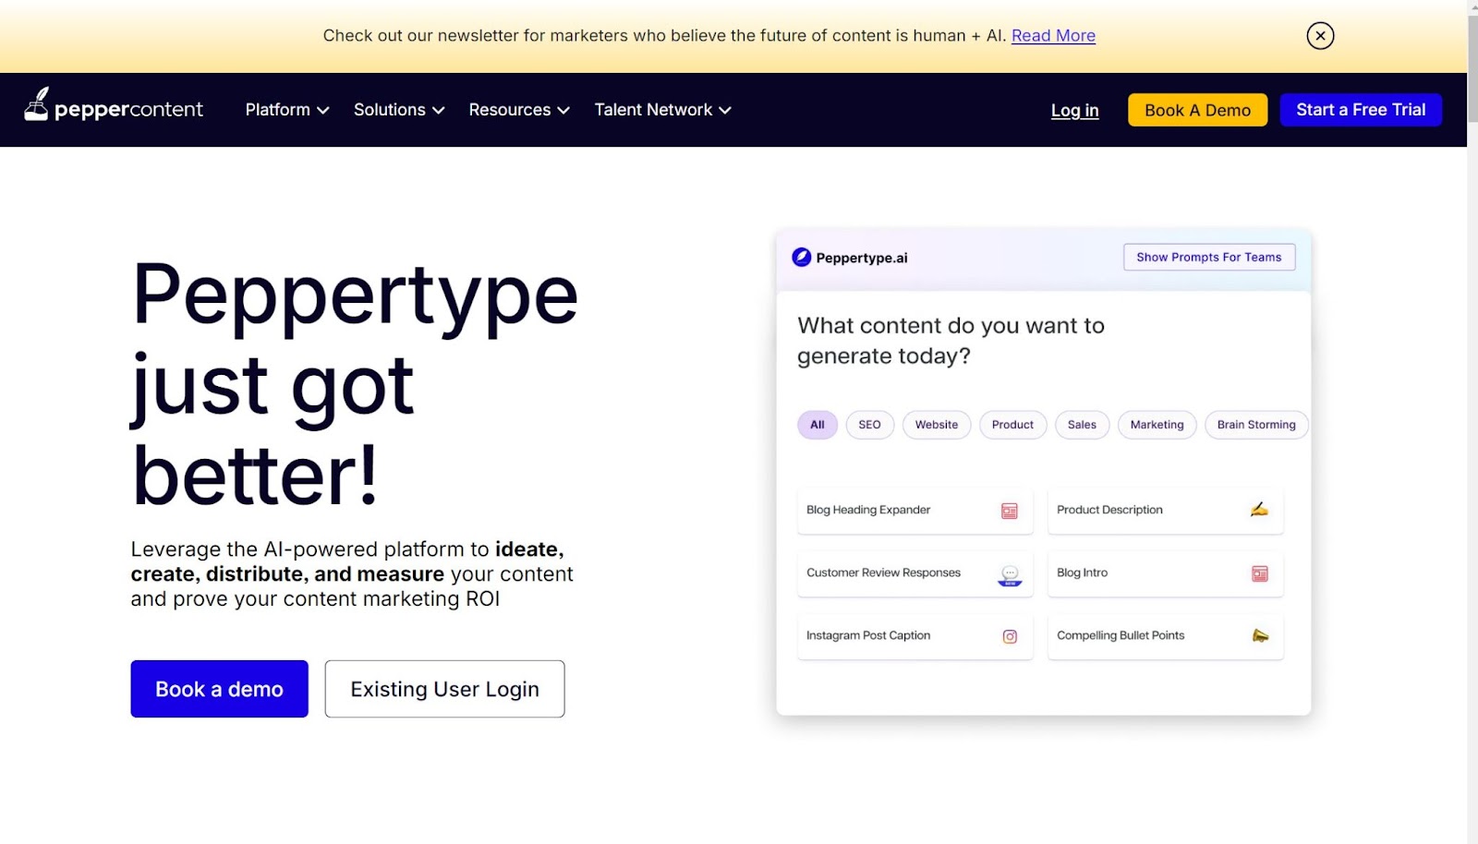Image resolution: width=1478 pixels, height=844 pixels.
Task: Click the yellow Book A Demo button
Action: [1197, 110]
